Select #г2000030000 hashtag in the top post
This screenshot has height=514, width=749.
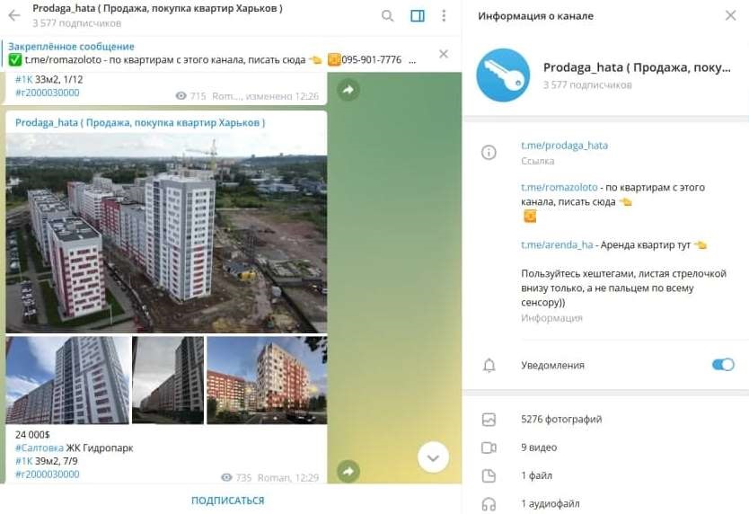coord(48,93)
